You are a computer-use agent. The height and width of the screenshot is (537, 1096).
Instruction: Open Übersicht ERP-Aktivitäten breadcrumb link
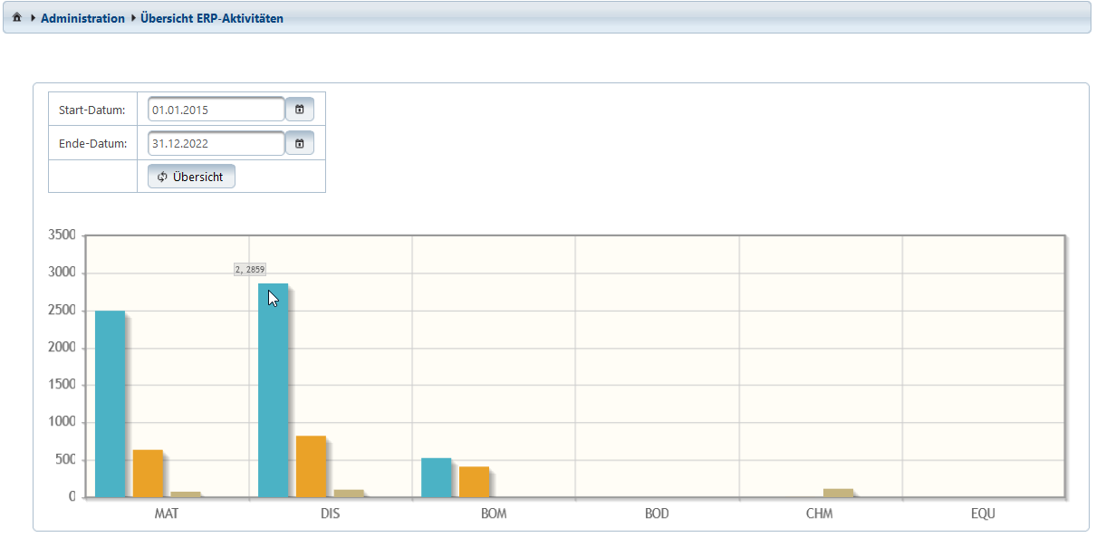click(x=211, y=18)
